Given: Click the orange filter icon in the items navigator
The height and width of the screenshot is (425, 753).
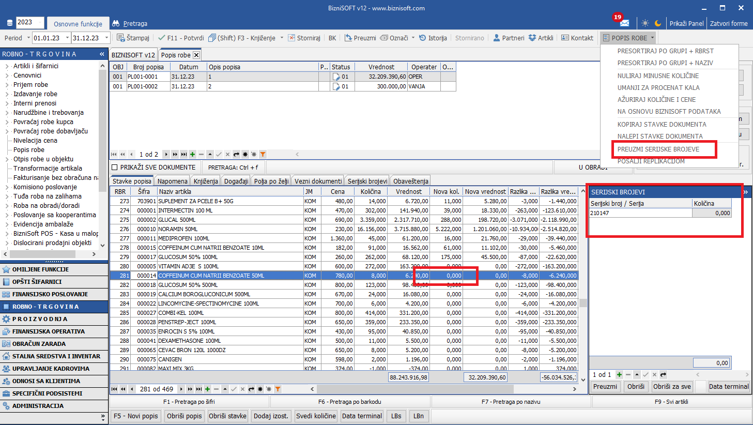Looking at the screenshot, I should 278,389.
